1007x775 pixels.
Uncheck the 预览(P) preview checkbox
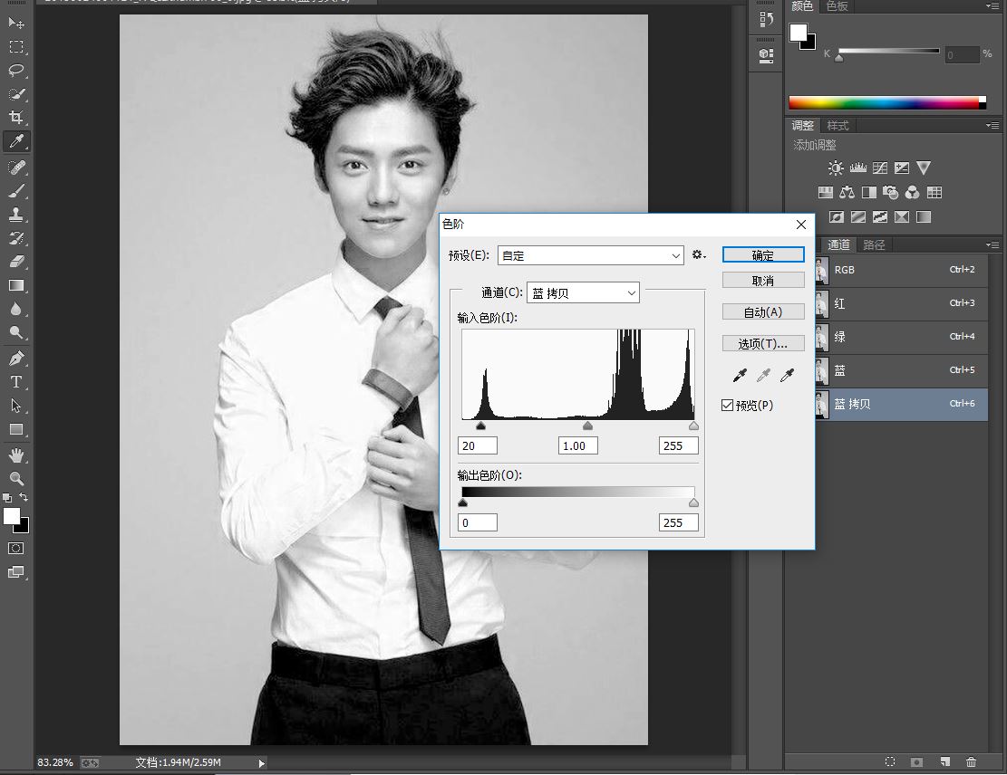[x=728, y=406]
